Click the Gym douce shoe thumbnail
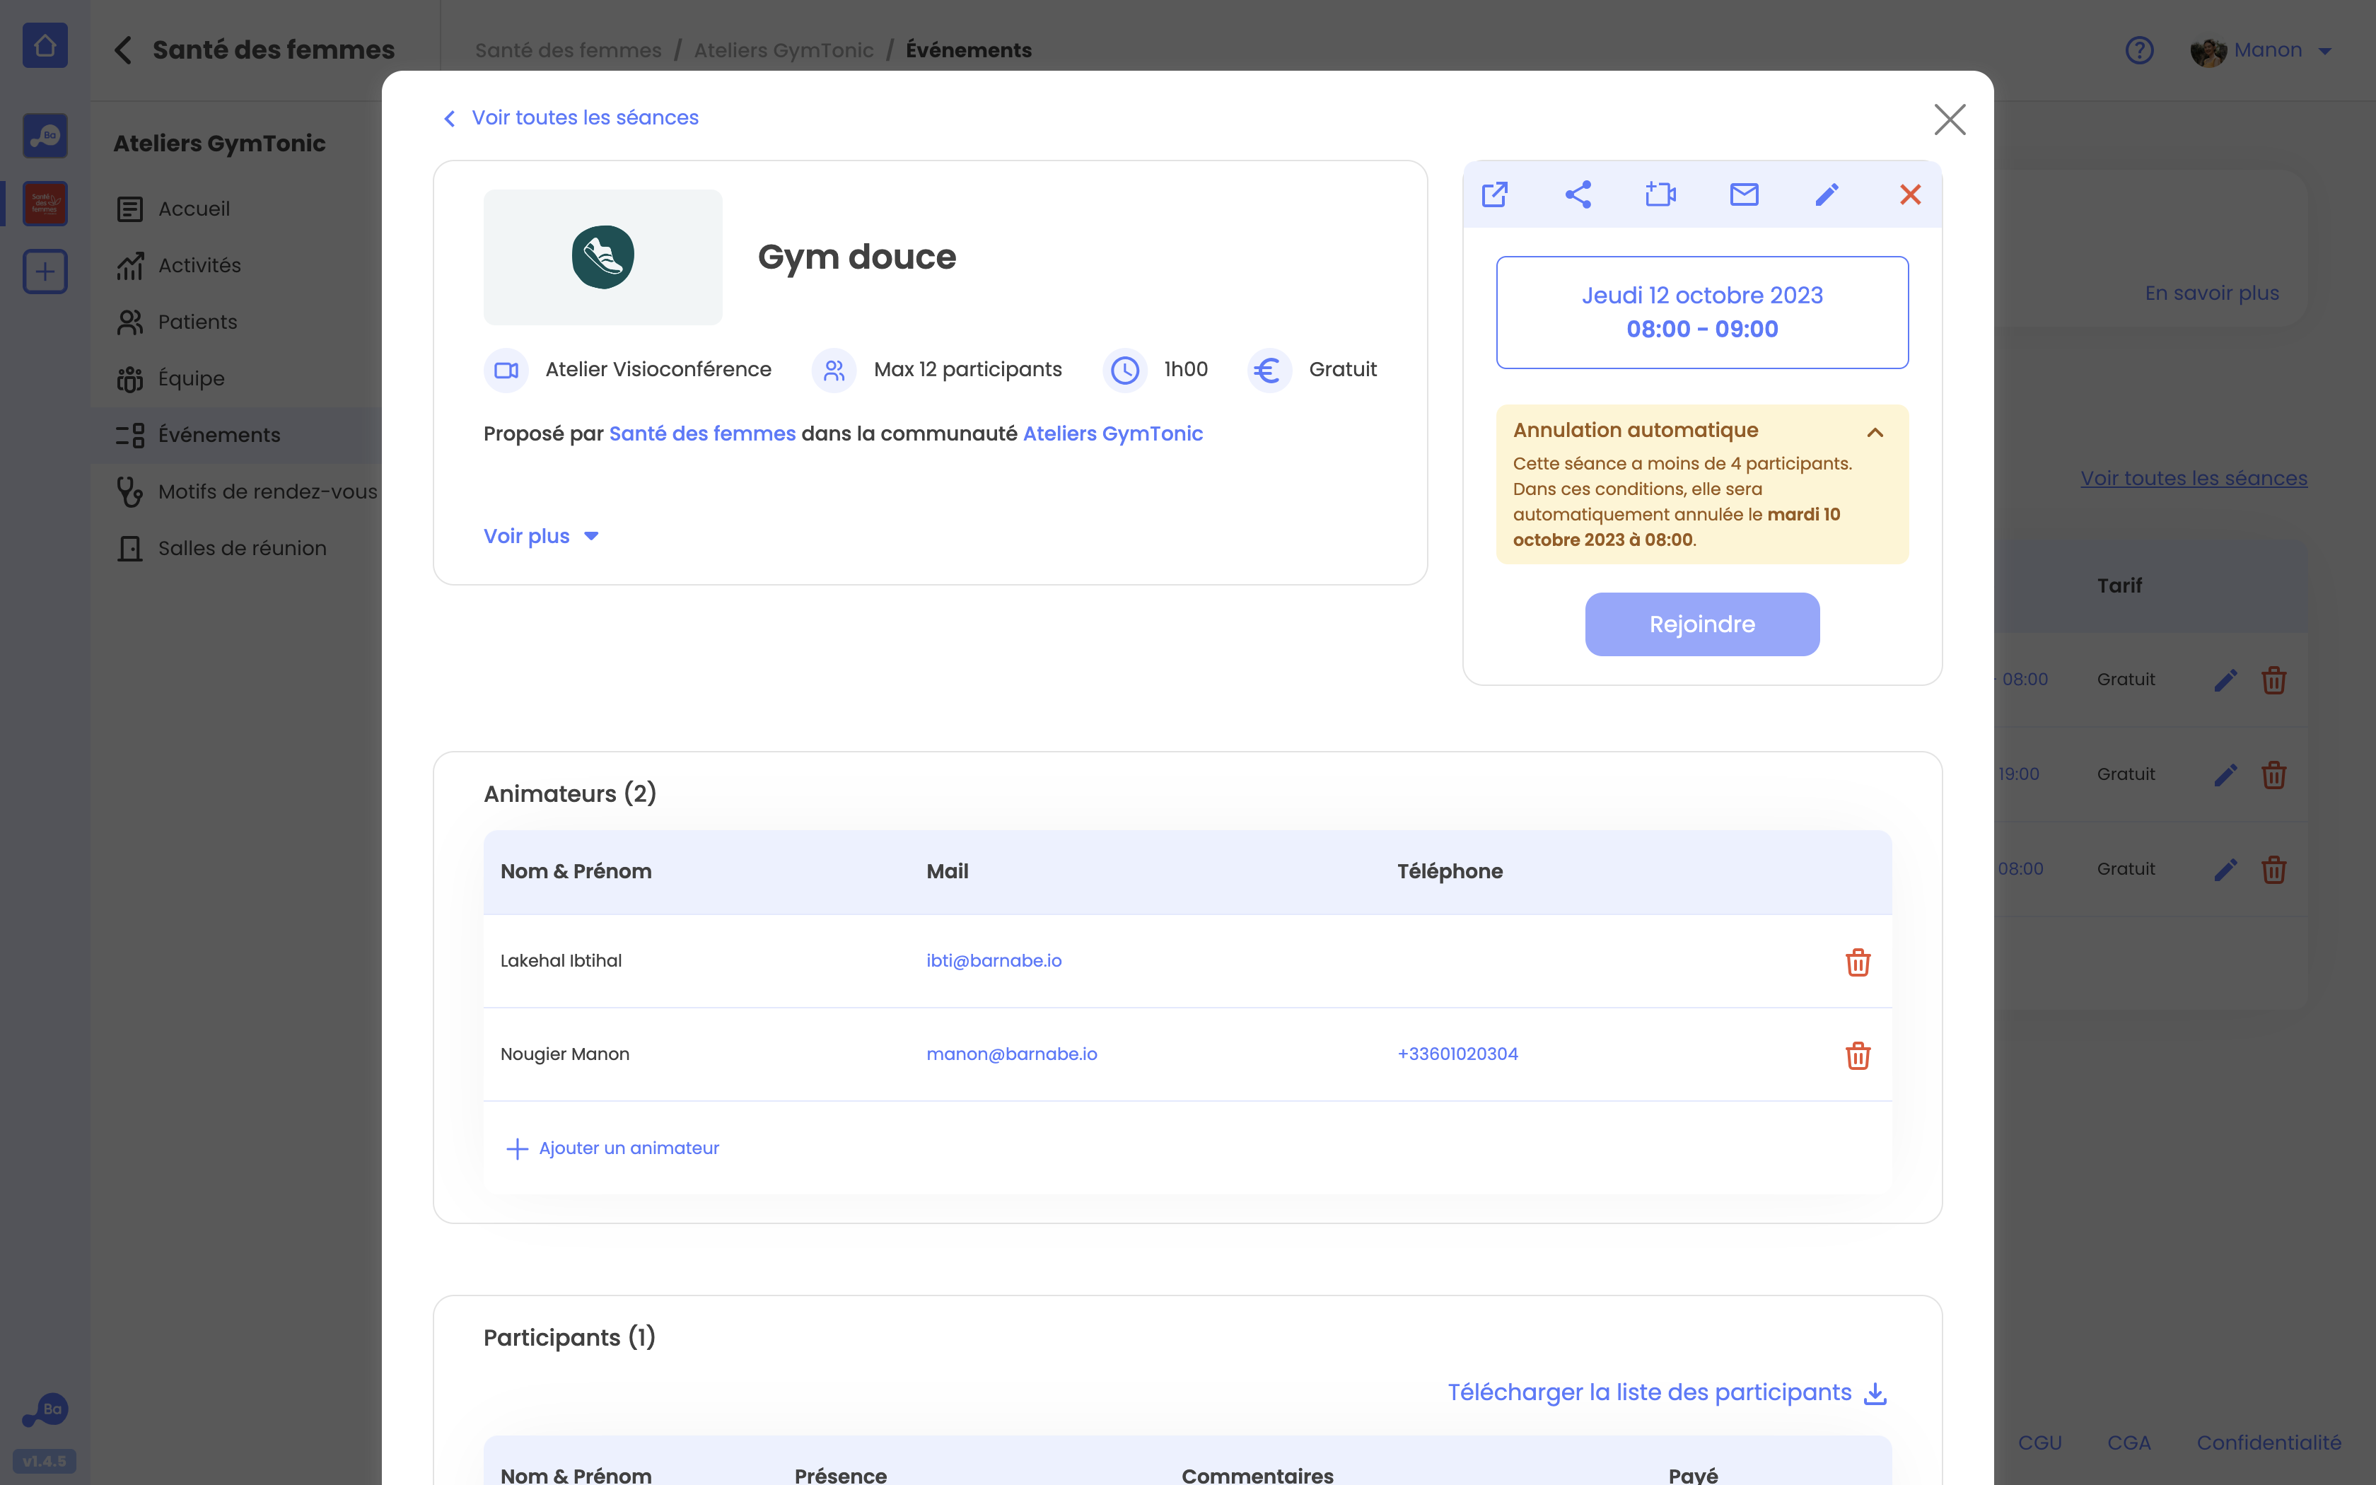 (602, 256)
